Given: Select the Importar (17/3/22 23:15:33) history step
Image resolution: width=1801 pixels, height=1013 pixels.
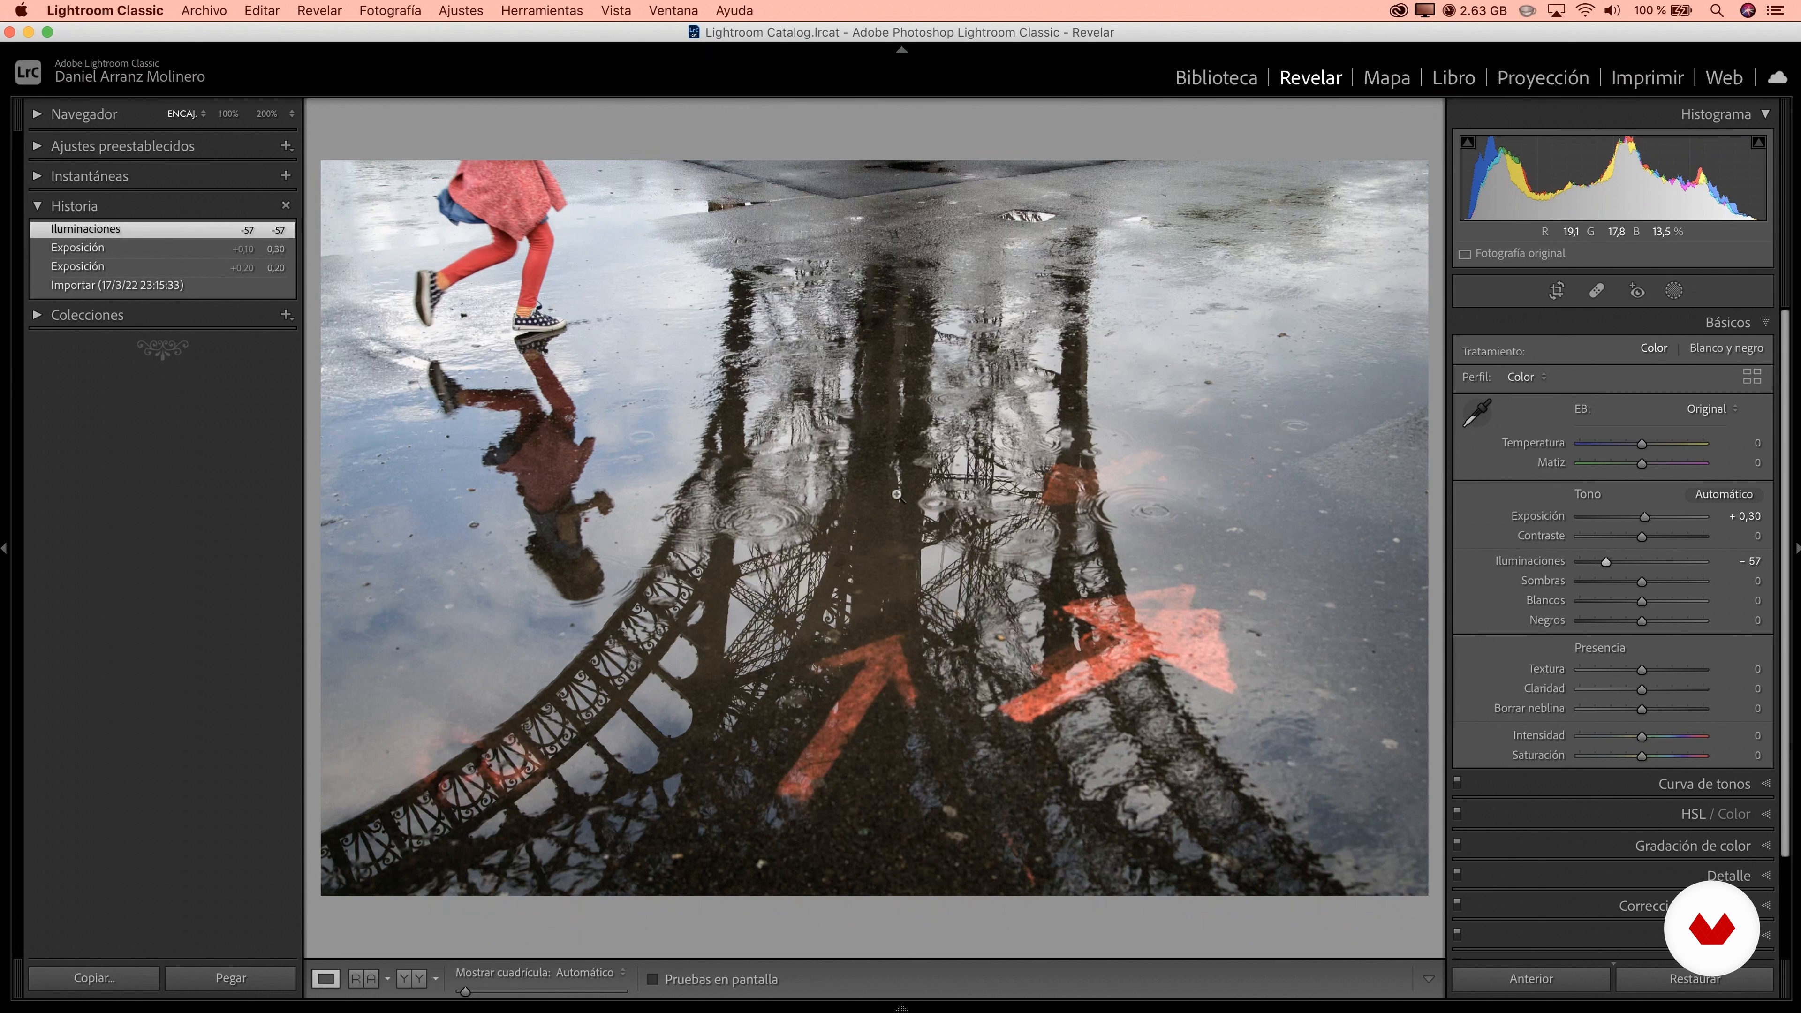Looking at the screenshot, I should click(x=162, y=285).
